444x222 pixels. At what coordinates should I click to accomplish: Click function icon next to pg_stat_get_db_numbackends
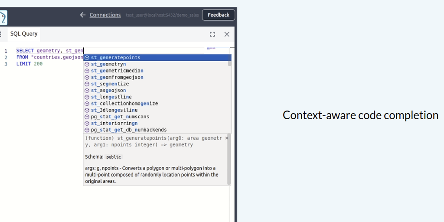[x=87, y=130]
